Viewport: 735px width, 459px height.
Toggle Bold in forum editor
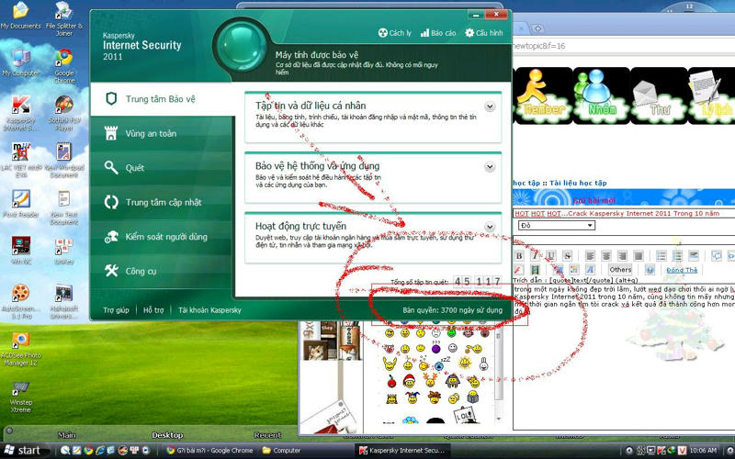tap(519, 256)
